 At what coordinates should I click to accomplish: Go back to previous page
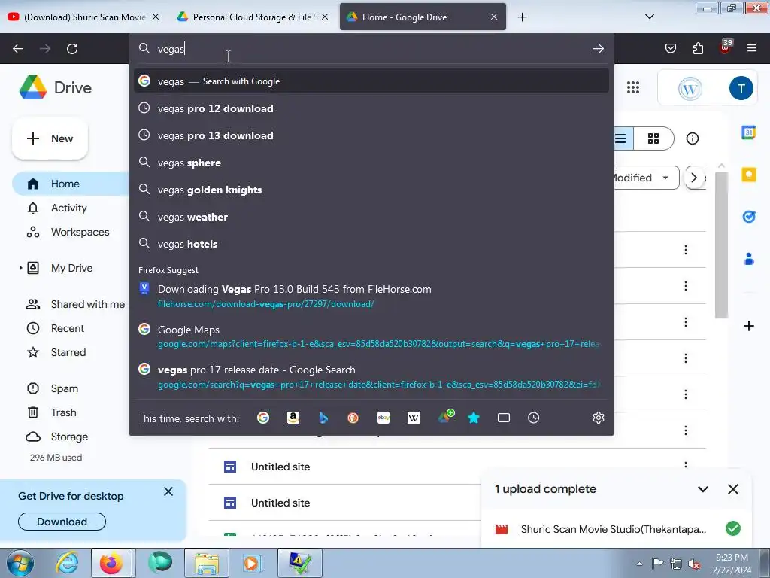click(x=18, y=49)
